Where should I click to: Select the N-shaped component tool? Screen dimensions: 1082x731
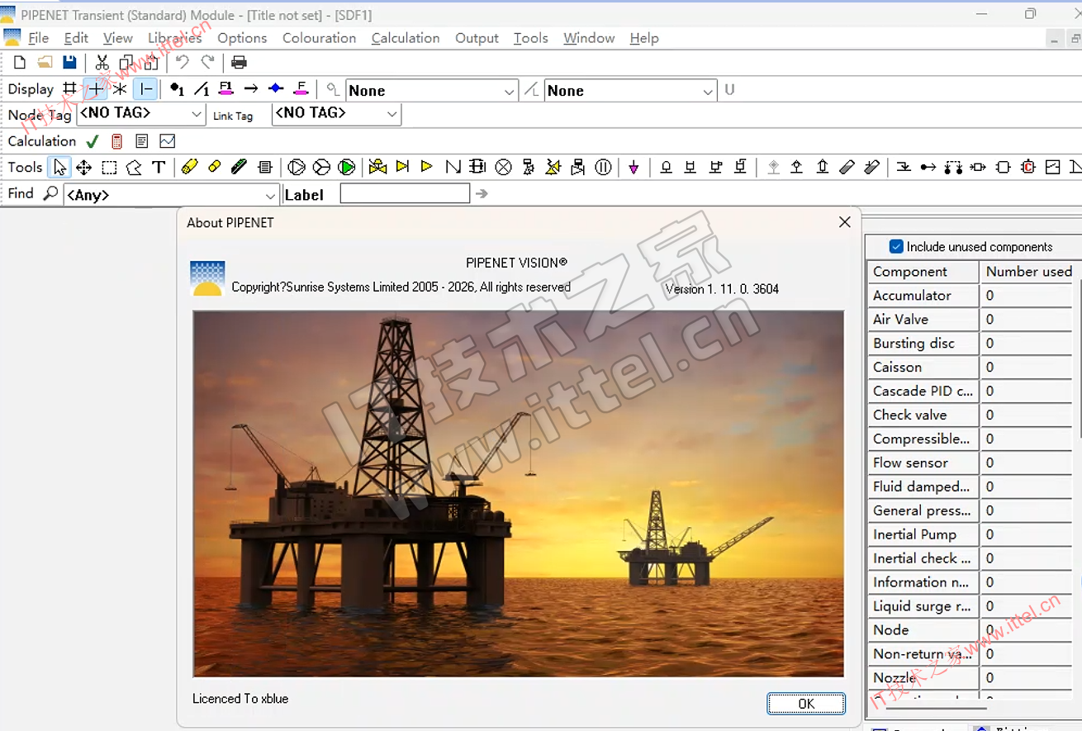453,167
